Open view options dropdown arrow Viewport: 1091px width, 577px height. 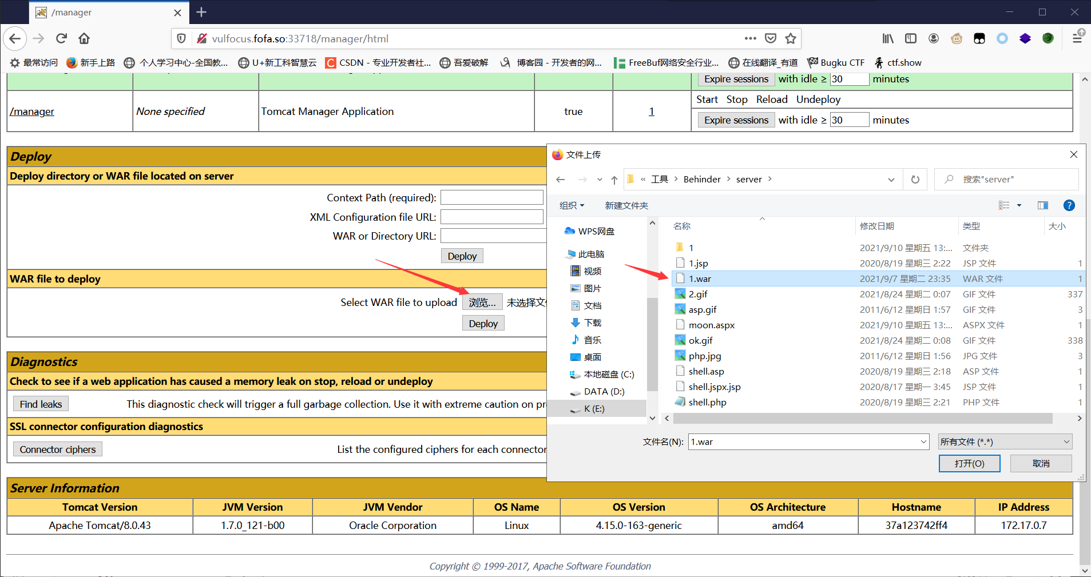(x=1019, y=205)
